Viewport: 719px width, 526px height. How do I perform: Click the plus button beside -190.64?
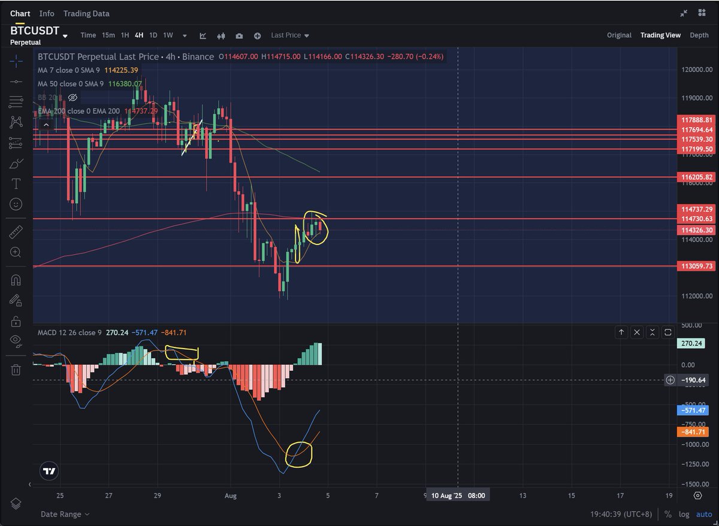[x=670, y=380]
